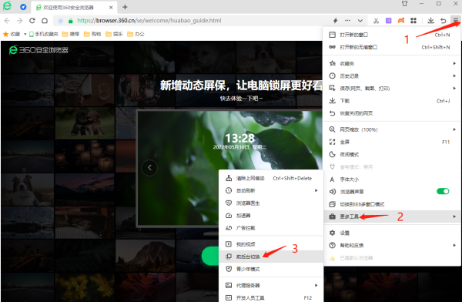Screen dimensions: 462x302
Task: Click the 360 browser logo in title bar
Action: pyautogui.click(x=7, y=6)
